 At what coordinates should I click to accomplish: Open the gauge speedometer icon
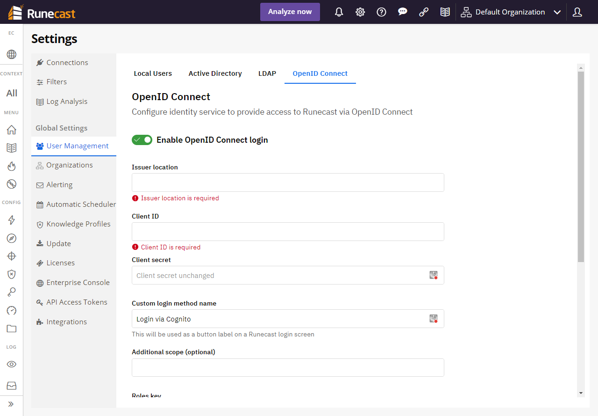(x=12, y=310)
